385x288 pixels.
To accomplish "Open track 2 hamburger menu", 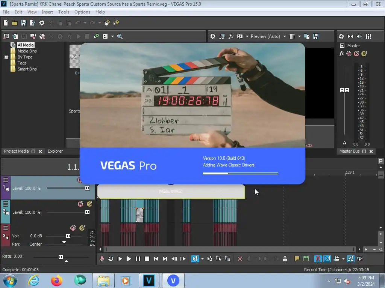I will pyautogui.click(x=6, y=204).
